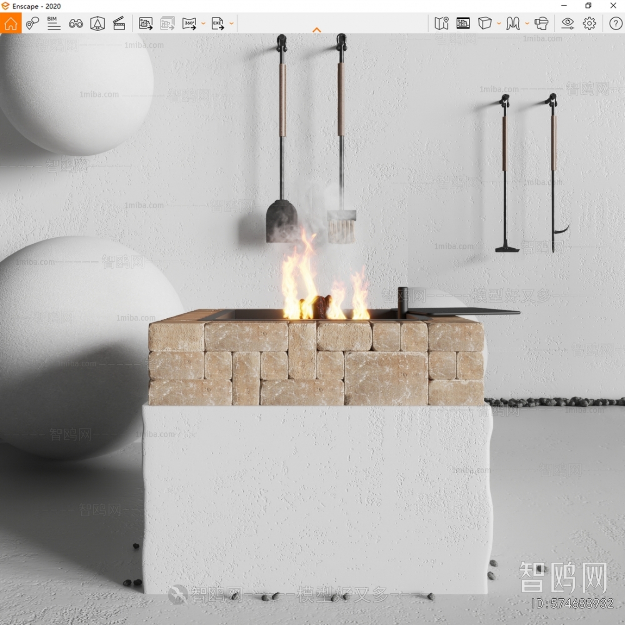625x625 pixels.
Task: Collapse the toolbar with the orange chevron
Action: pos(317,30)
